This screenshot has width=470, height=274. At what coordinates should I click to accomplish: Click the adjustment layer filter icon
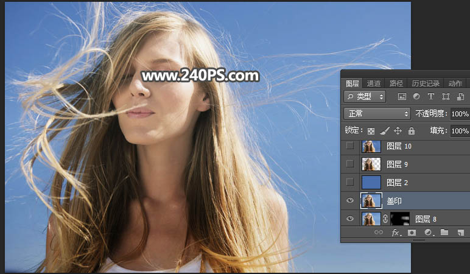(416, 97)
